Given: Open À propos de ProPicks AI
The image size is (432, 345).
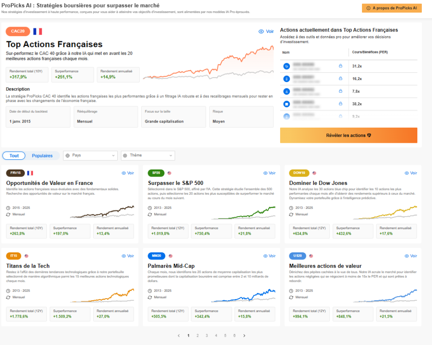Looking at the screenshot, I should pos(391,8).
